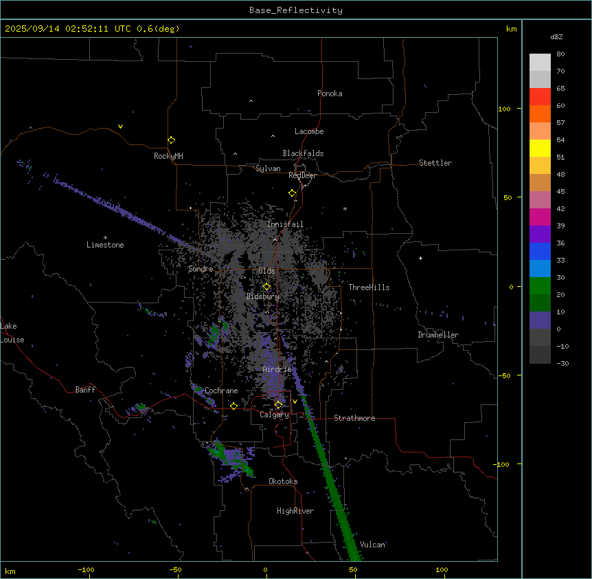This screenshot has width=592, height=579.
Task: Click the HighRiver label
Action: coord(295,511)
